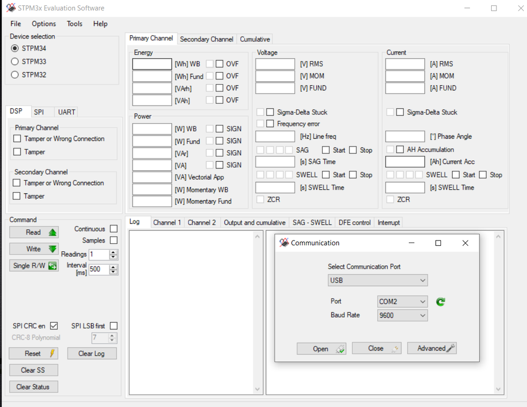Open the Baud Rate 9600 dropdown
This screenshot has height=407, width=527.
coord(403,315)
